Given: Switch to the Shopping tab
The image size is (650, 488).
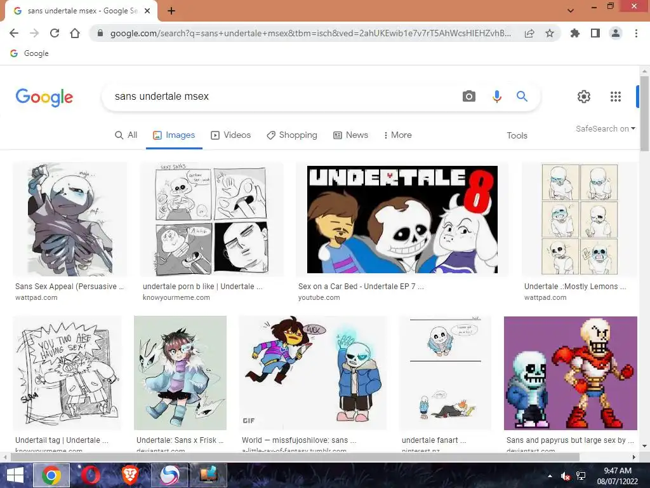Looking at the screenshot, I should 292,135.
